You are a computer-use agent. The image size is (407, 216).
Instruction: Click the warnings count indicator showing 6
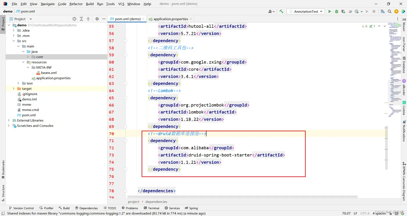[365, 26]
